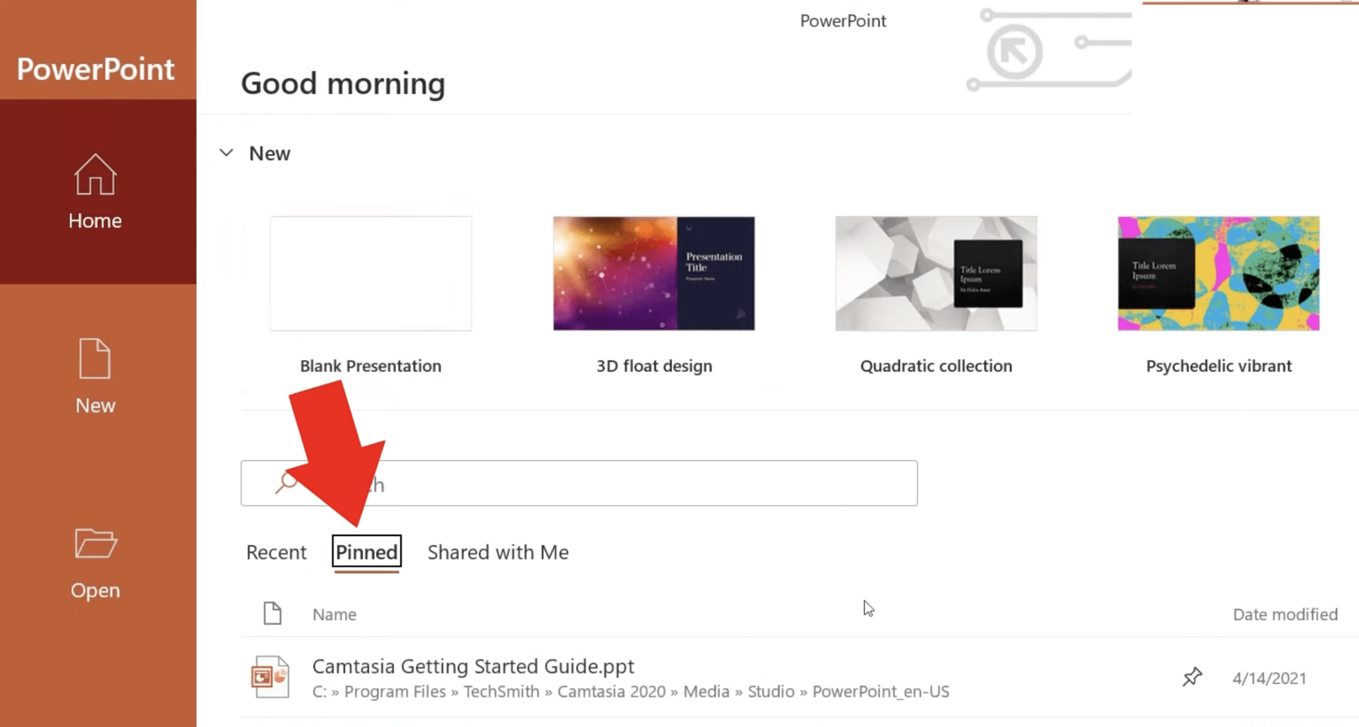Open Camtasia Getting Started Guide.ppt

point(472,667)
